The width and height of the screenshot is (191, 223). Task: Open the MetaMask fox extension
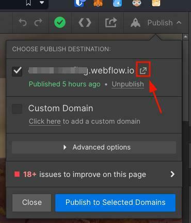tap(98, 3)
